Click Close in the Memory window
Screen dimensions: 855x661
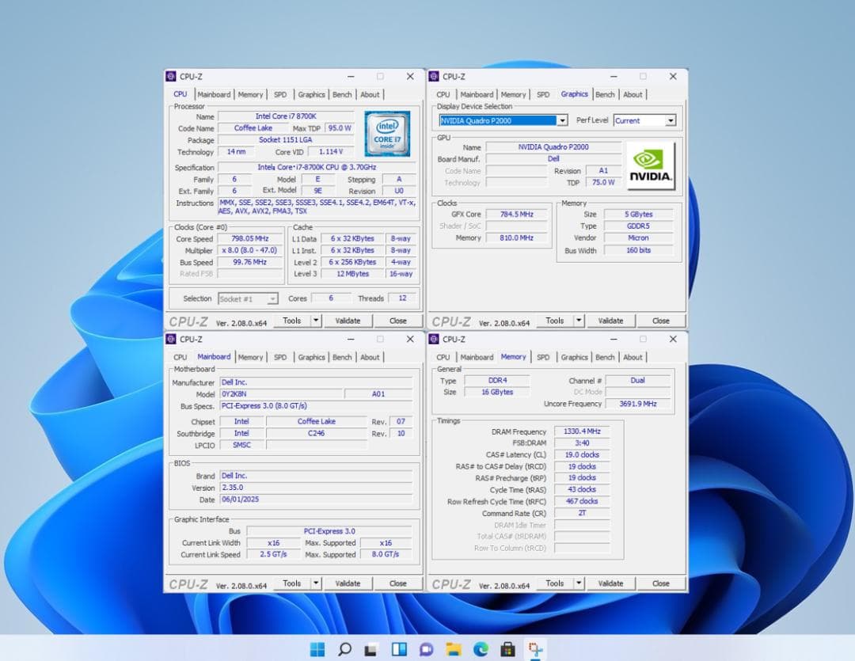[662, 583]
